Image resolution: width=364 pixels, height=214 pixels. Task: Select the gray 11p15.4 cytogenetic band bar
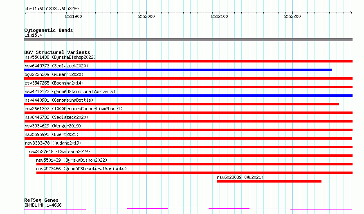188,40
